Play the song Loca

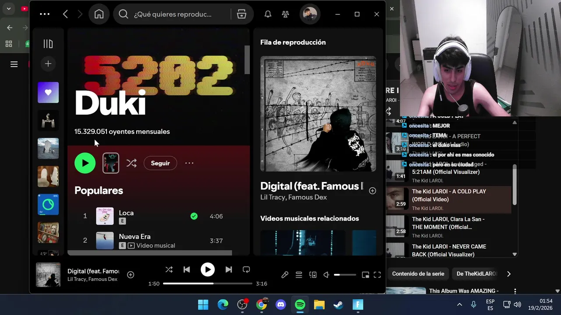point(126,213)
